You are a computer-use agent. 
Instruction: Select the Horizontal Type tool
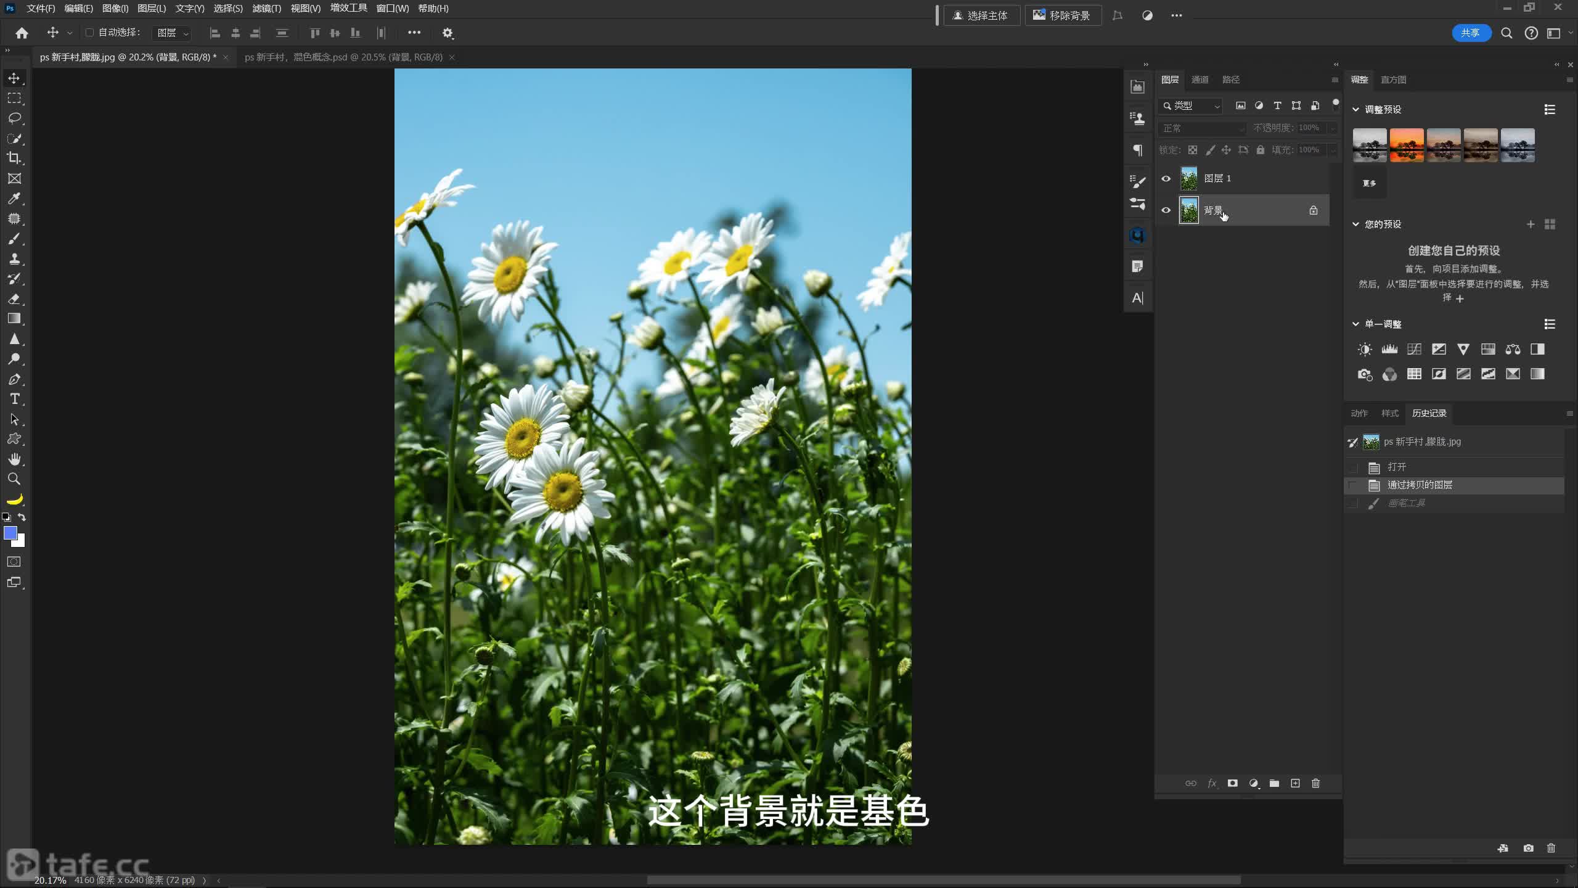coord(14,399)
